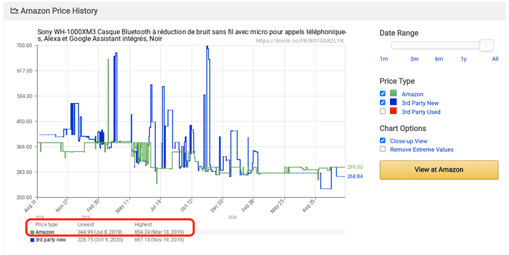
Task: Click 3rd party lowest 228.75 (Oct 9, 2020)
Action: point(101,240)
